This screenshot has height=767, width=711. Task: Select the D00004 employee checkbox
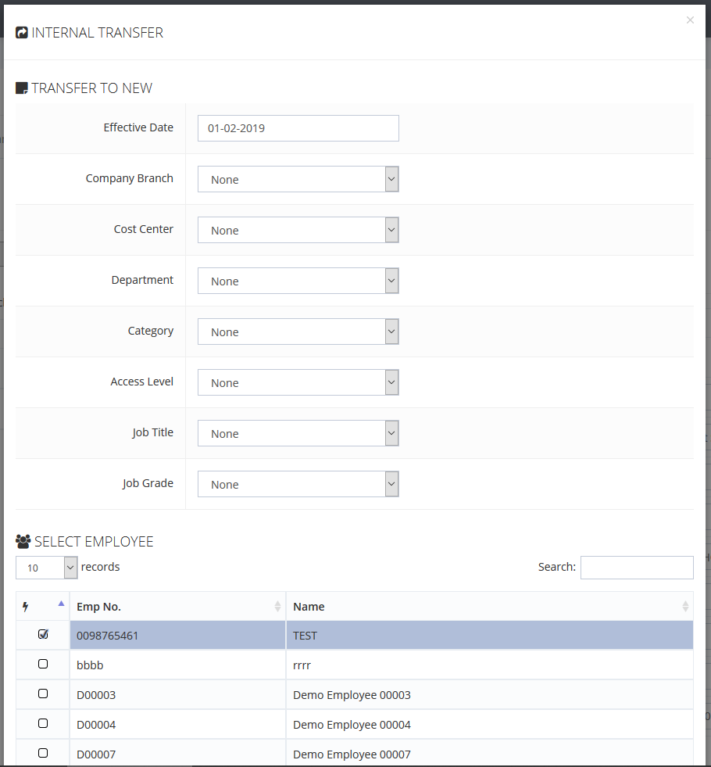43,724
